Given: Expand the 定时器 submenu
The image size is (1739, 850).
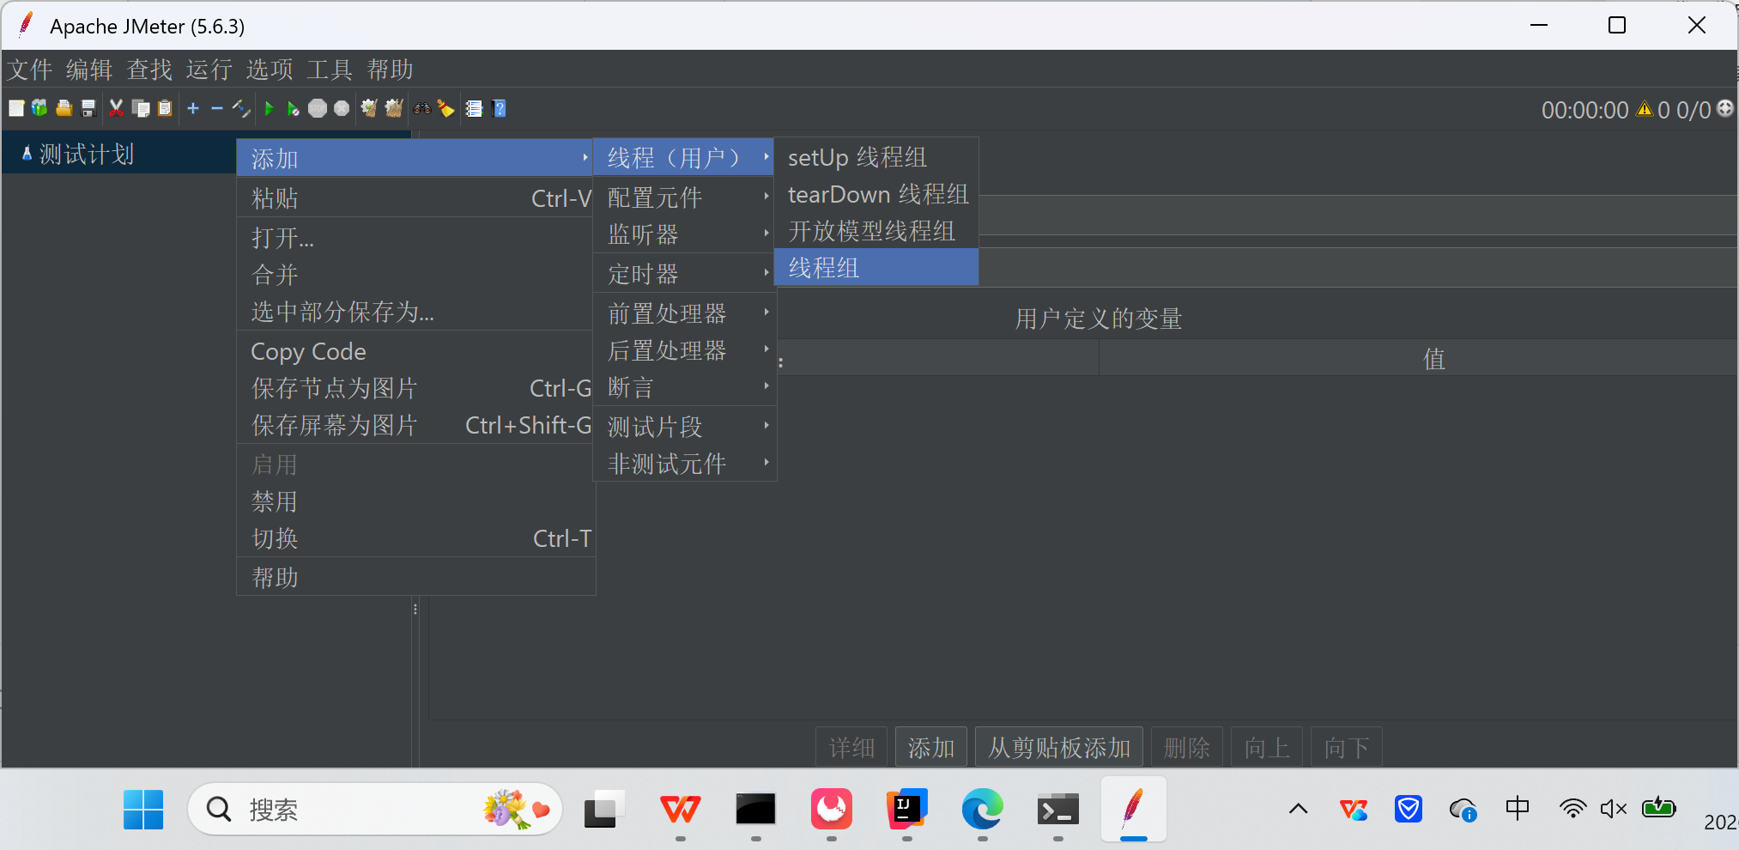Looking at the screenshot, I should [x=684, y=274].
